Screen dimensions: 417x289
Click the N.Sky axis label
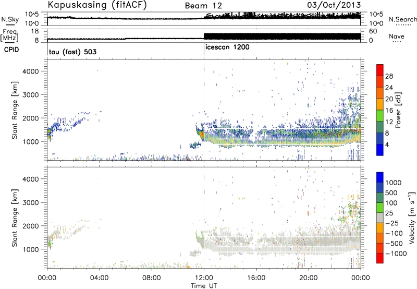click(x=10, y=19)
